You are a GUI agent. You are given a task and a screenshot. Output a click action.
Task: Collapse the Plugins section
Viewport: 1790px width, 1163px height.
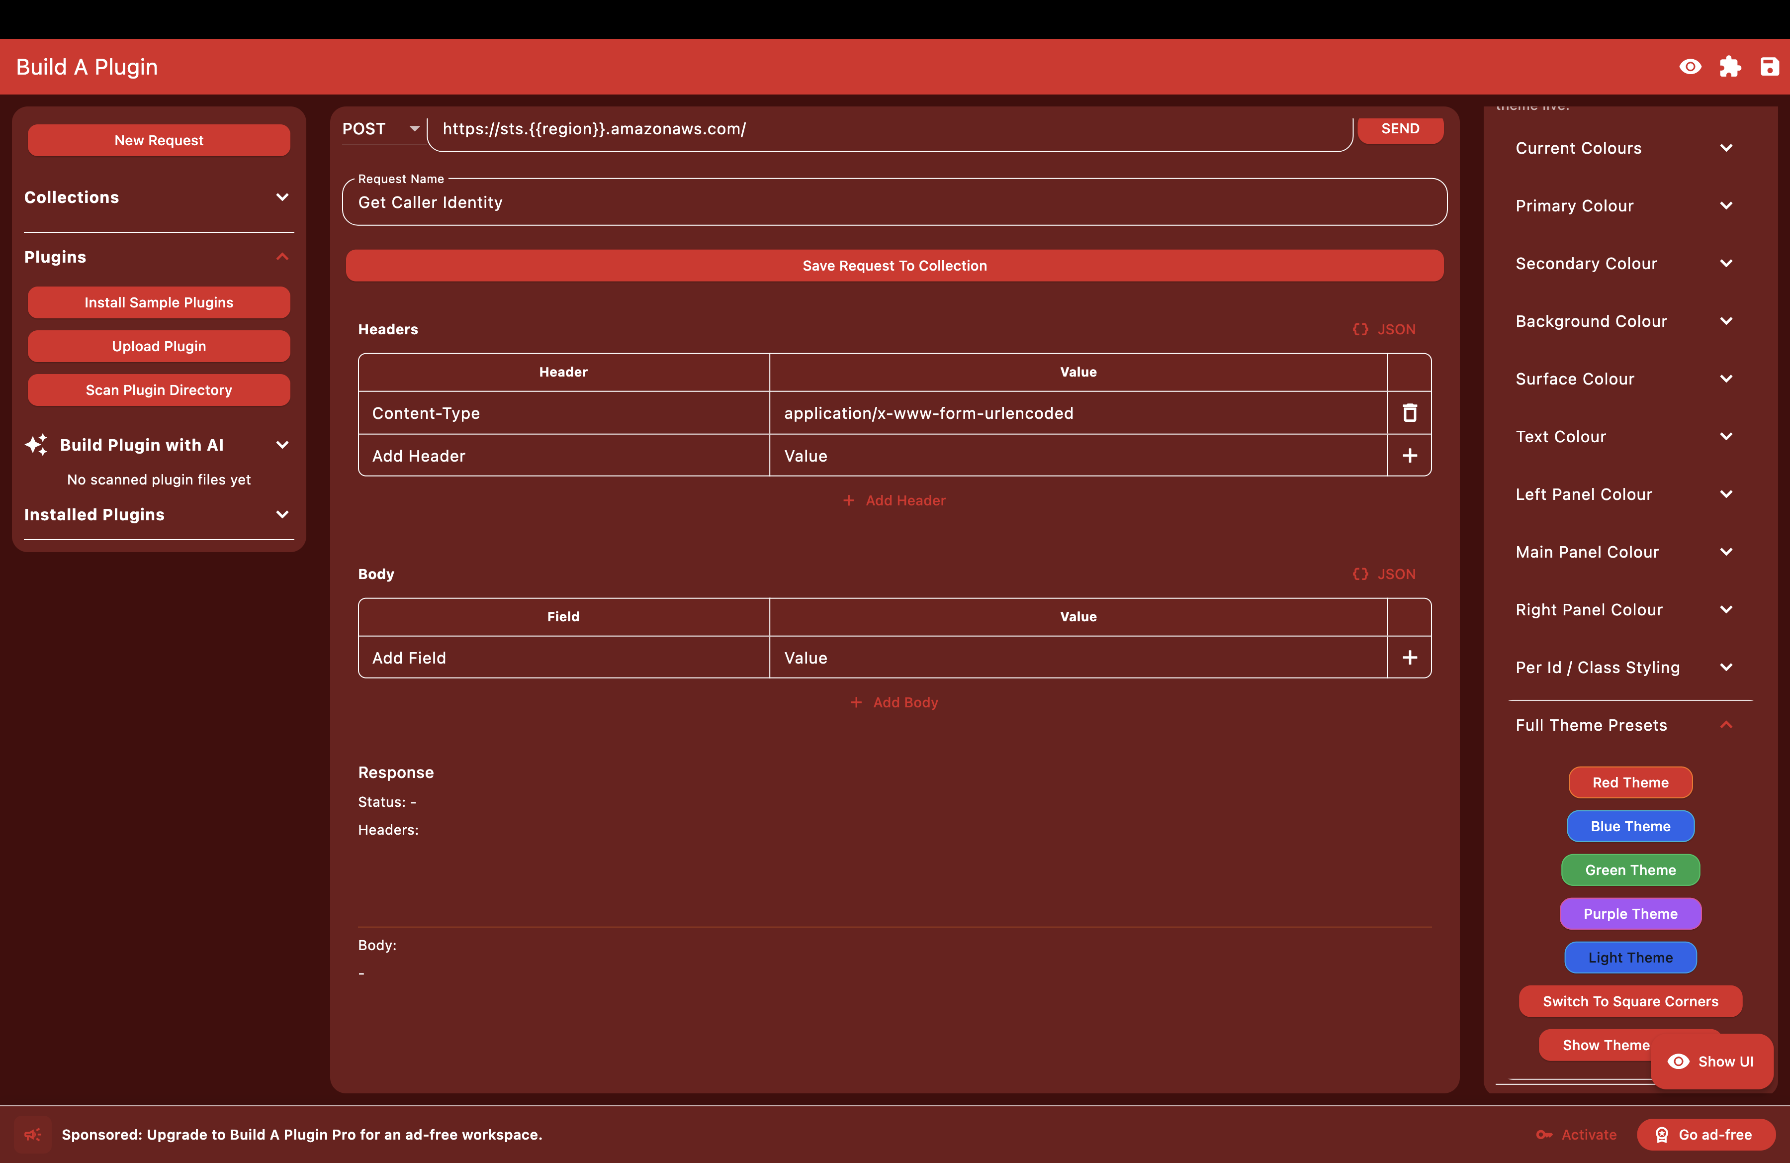(159, 257)
